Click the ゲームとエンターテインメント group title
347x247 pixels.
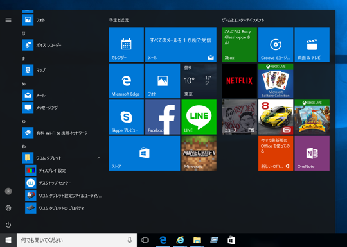coord(243,20)
